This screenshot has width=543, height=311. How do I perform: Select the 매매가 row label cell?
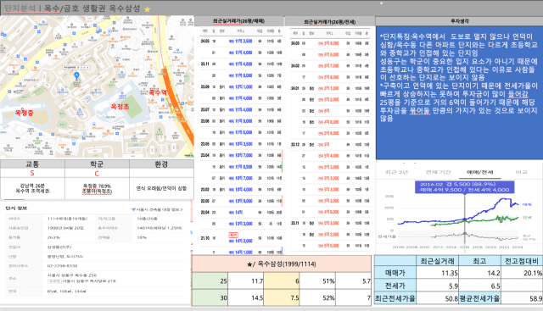[x=395, y=273]
